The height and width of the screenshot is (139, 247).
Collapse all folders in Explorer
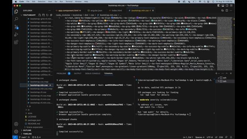pos(51,15)
